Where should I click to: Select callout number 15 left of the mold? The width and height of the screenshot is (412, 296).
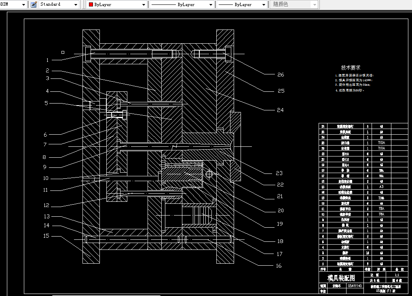click(46, 236)
